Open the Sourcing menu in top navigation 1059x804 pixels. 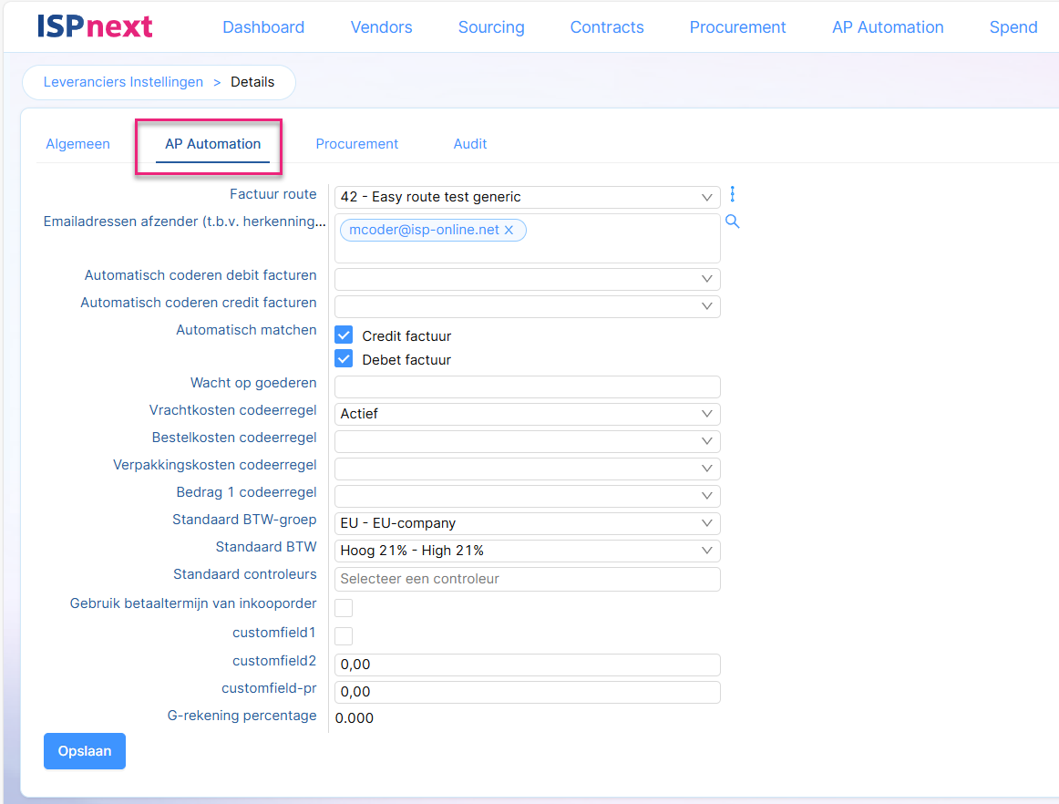[x=491, y=27]
